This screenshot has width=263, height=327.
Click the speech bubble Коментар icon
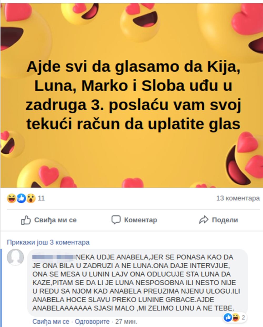pyautogui.click(x=116, y=220)
